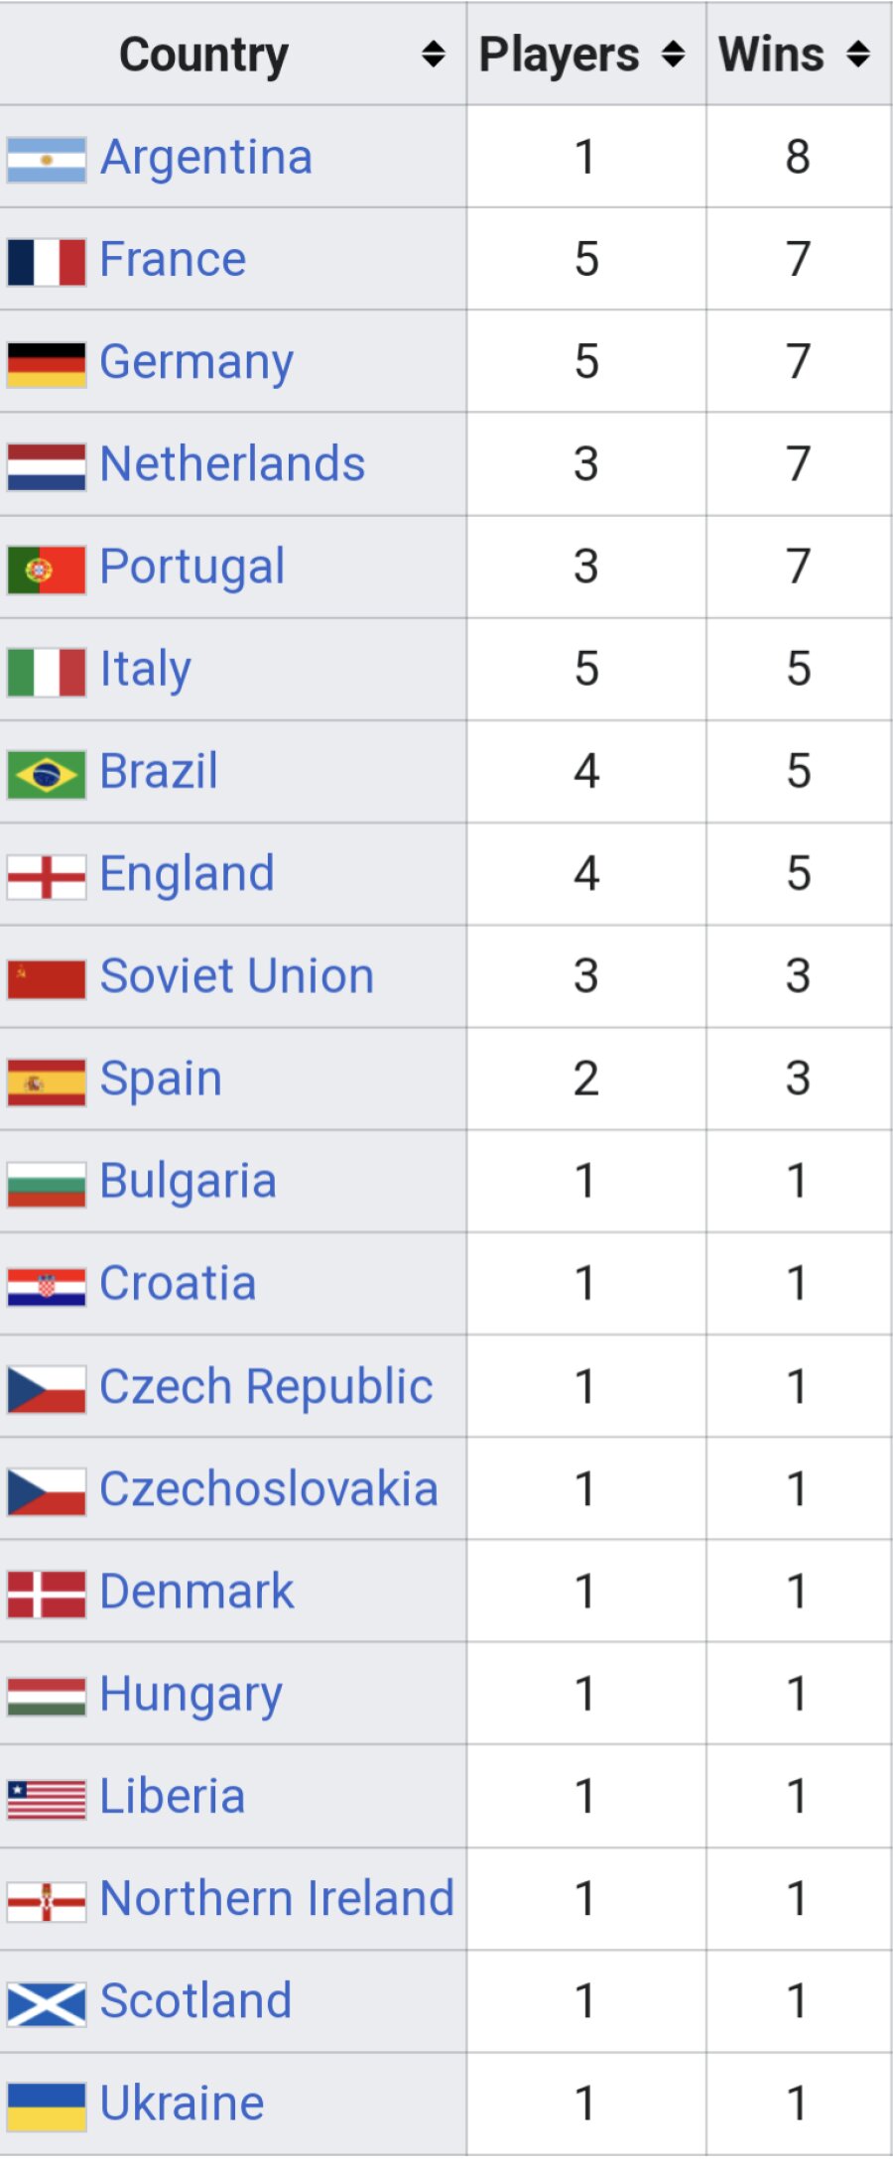
Task: Click the Northern Ireland flag icon
Action: (x=46, y=1901)
